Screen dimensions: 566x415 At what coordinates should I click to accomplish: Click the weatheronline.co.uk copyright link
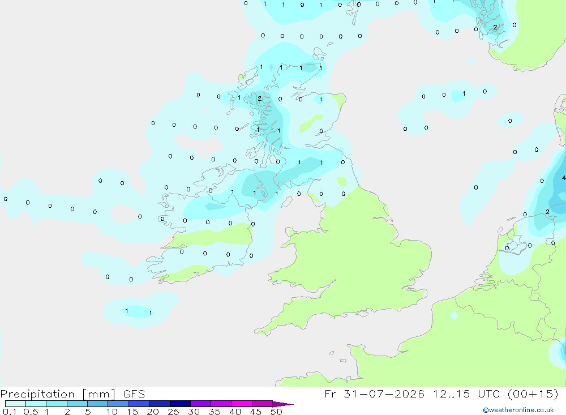point(518,410)
